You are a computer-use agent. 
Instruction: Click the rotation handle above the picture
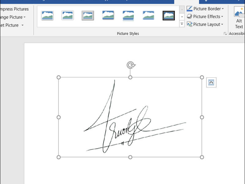[x=131, y=65]
